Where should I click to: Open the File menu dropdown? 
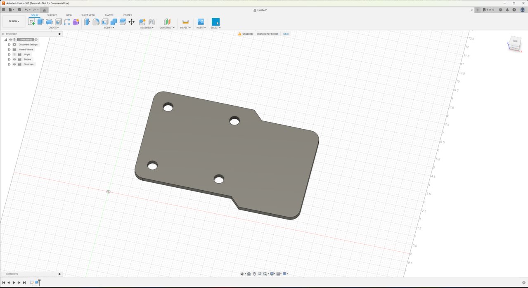click(x=11, y=9)
